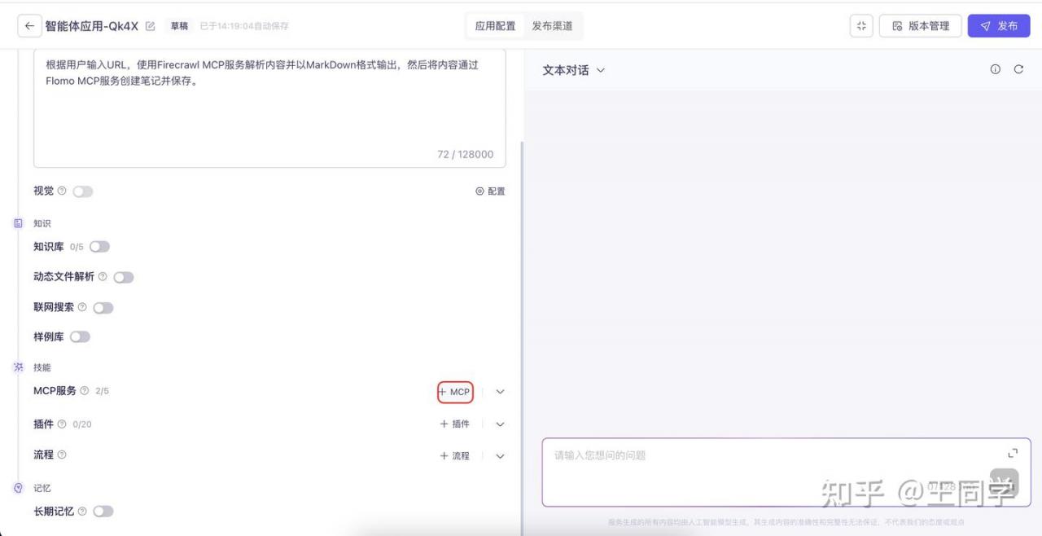This screenshot has width=1042, height=536.
Task: Click help icon next to 插件
Action: tap(62, 424)
